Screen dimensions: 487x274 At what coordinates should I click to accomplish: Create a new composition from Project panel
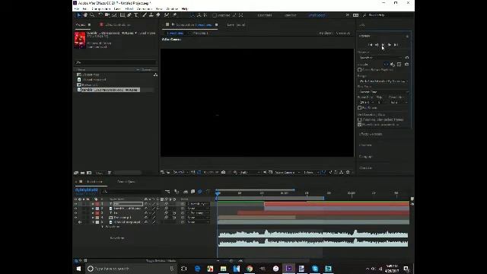tap(89, 173)
